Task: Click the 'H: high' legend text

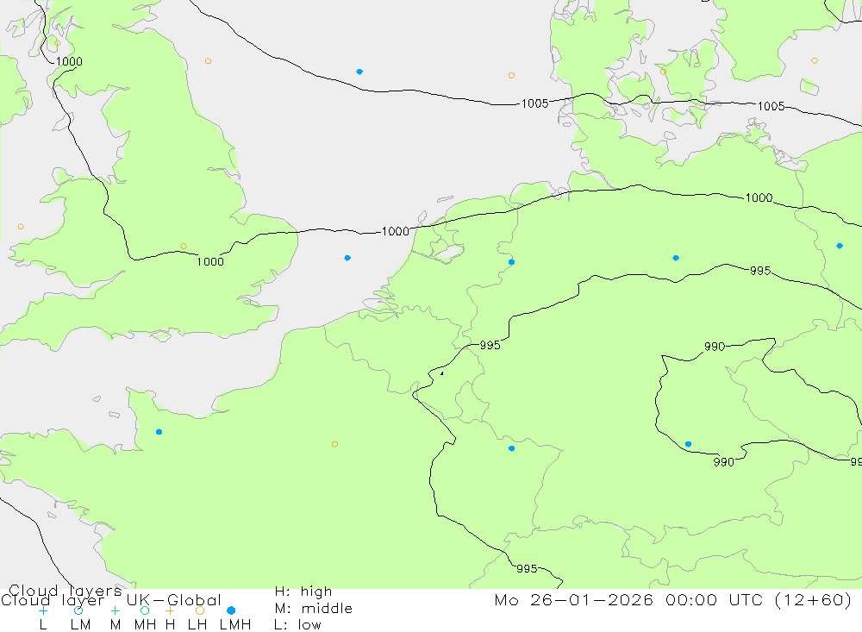Action: [303, 591]
